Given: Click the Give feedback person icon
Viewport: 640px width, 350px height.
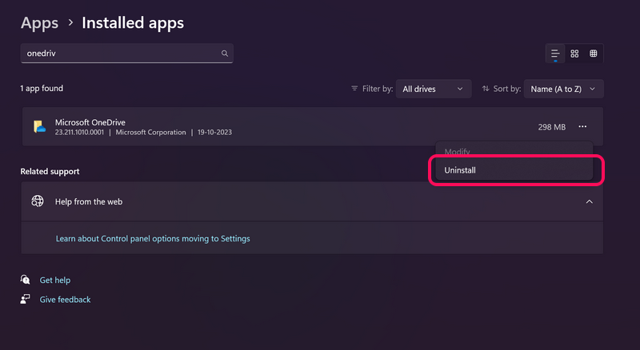Looking at the screenshot, I should point(26,300).
